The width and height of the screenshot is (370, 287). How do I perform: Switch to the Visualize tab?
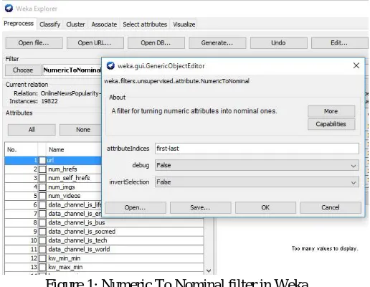point(184,24)
